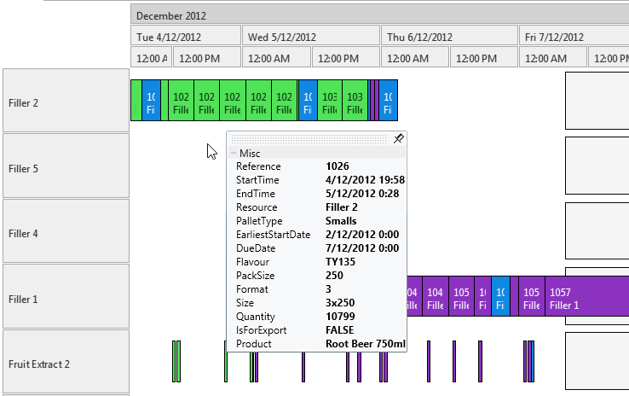Click the Quantity value 10799
This screenshot has height=396, width=629.
point(342,317)
